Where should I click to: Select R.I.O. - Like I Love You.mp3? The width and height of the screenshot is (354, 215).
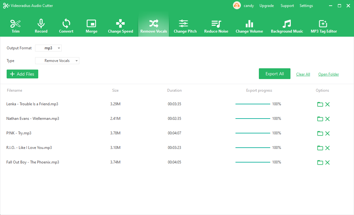pyautogui.click(x=29, y=148)
